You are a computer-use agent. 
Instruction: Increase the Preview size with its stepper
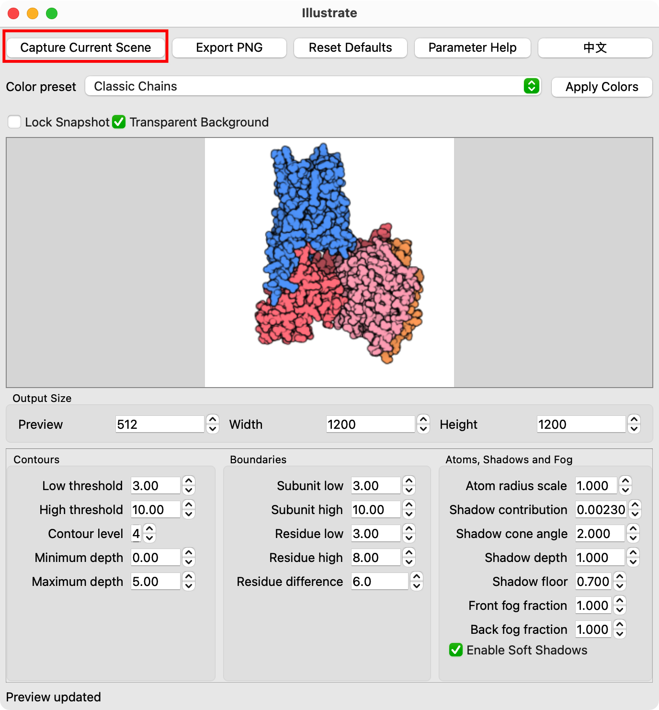click(213, 420)
